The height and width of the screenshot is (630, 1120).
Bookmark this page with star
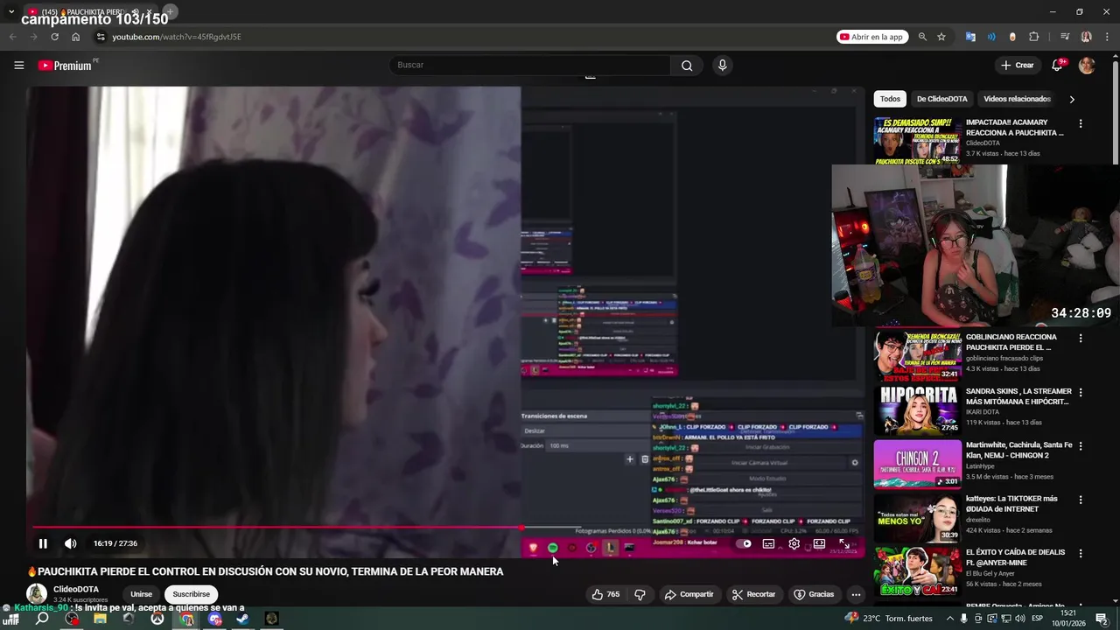point(941,37)
